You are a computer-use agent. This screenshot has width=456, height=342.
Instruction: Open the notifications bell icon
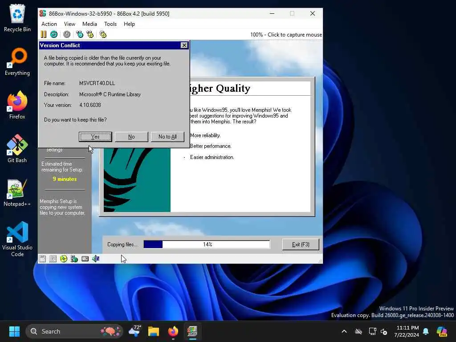pyautogui.click(x=426, y=331)
